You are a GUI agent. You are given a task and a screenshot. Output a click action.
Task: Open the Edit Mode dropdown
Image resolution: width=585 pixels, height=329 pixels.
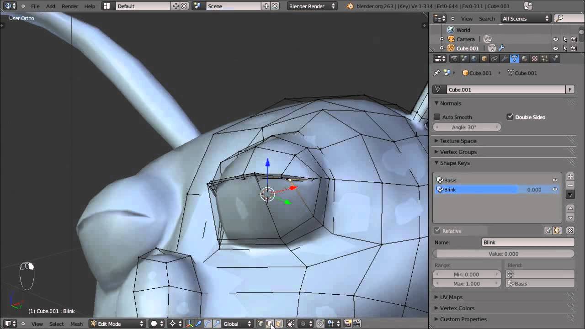[x=117, y=324]
